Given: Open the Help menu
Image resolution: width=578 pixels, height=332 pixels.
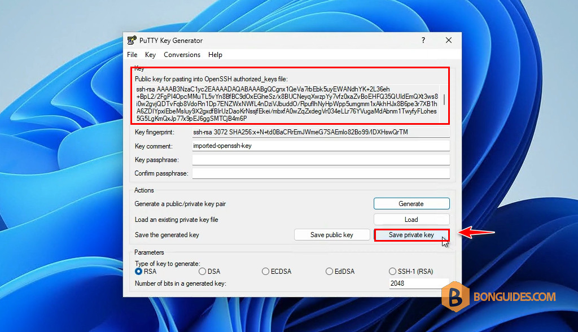Looking at the screenshot, I should (215, 55).
